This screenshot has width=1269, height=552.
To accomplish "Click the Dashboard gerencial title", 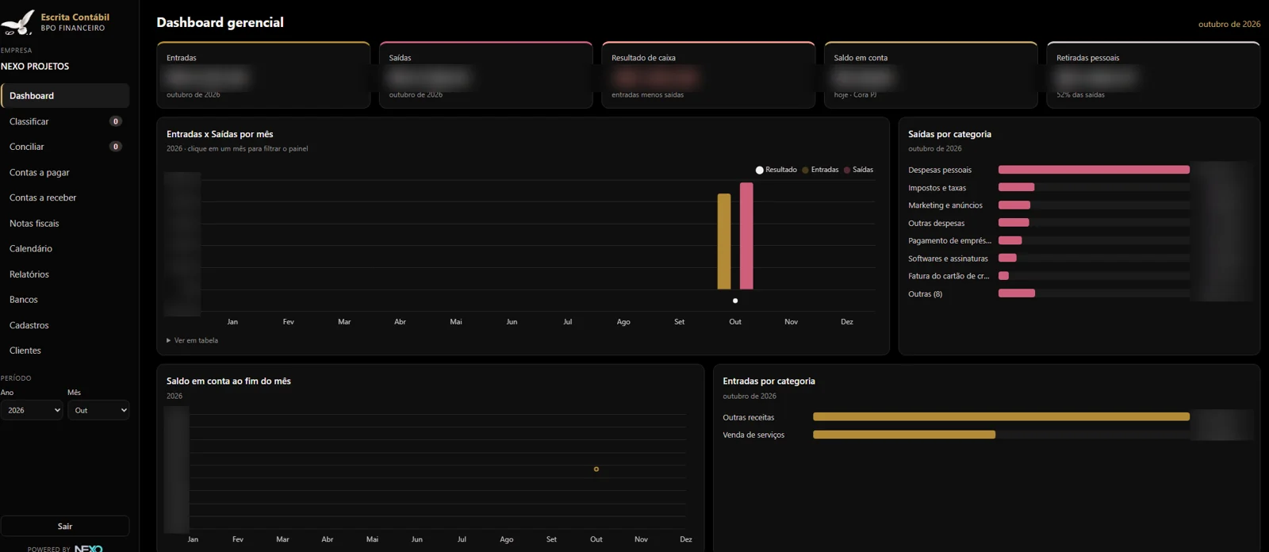I will point(220,22).
